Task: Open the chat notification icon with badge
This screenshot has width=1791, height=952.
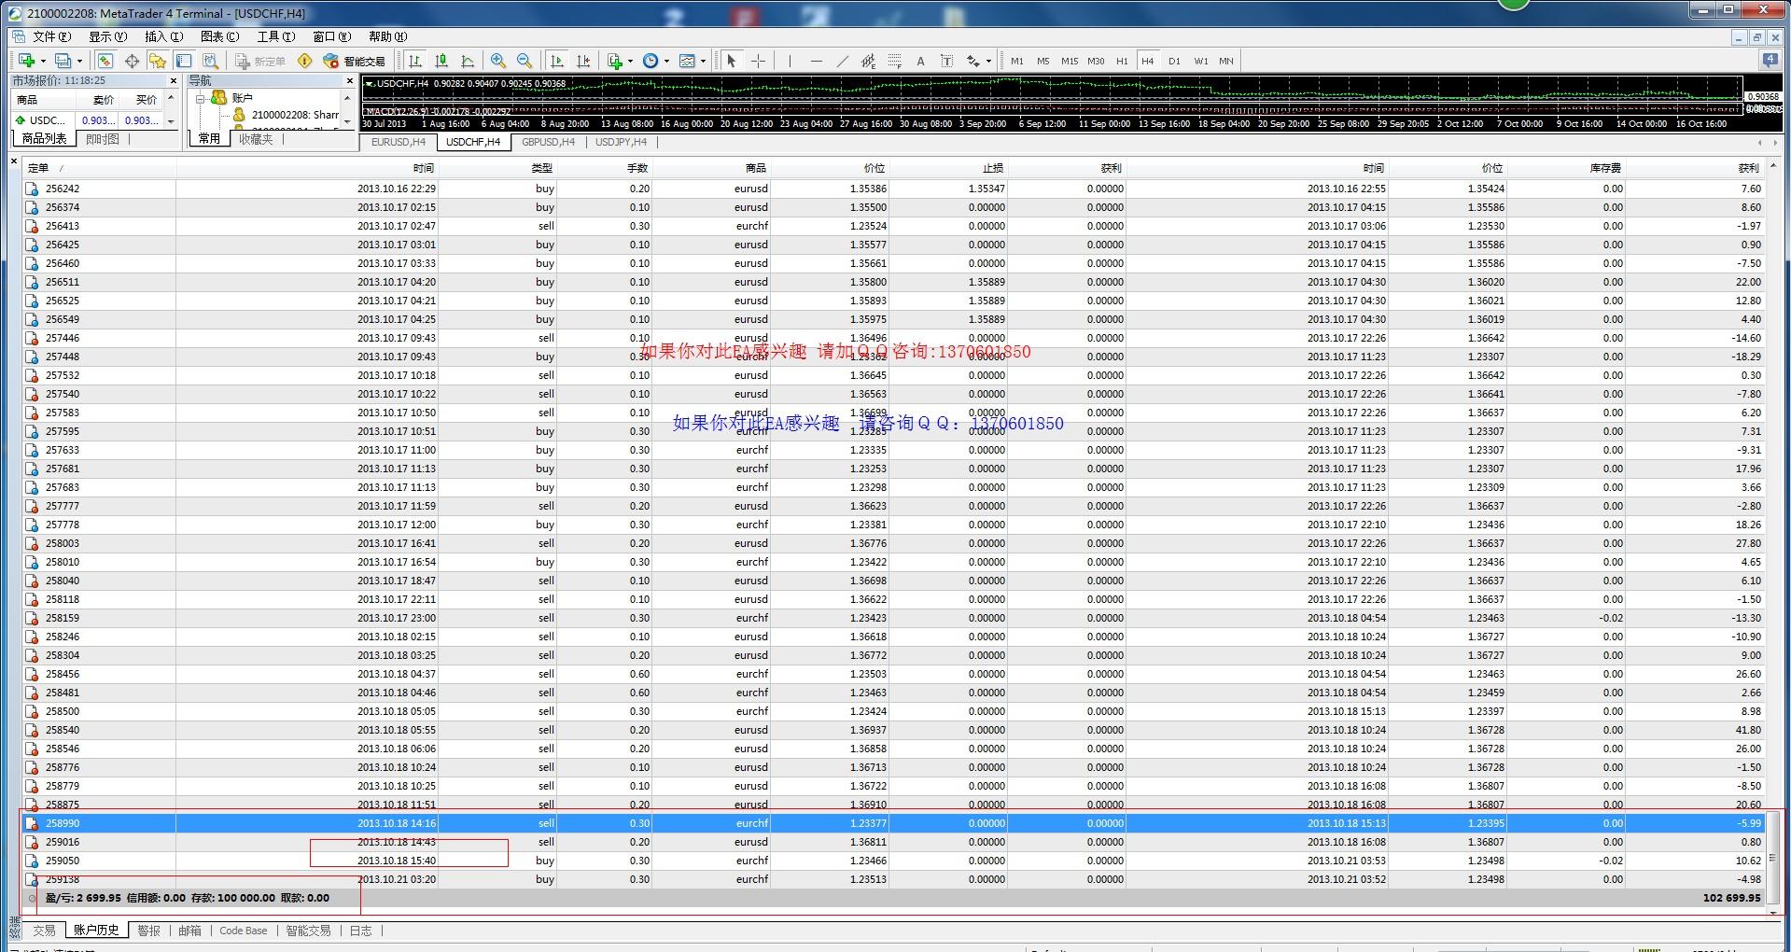Action: (x=1770, y=60)
